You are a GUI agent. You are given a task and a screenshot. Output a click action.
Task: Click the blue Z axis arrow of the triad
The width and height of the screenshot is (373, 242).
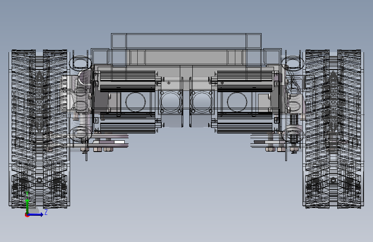36,214
